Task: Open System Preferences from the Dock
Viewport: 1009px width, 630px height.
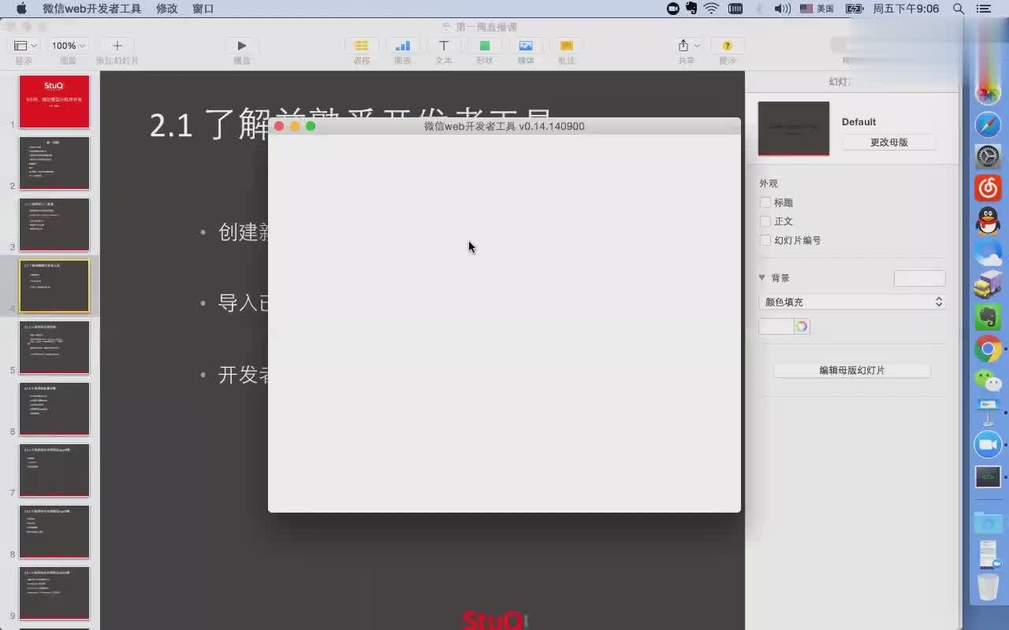Action: click(x=988, y=156)
